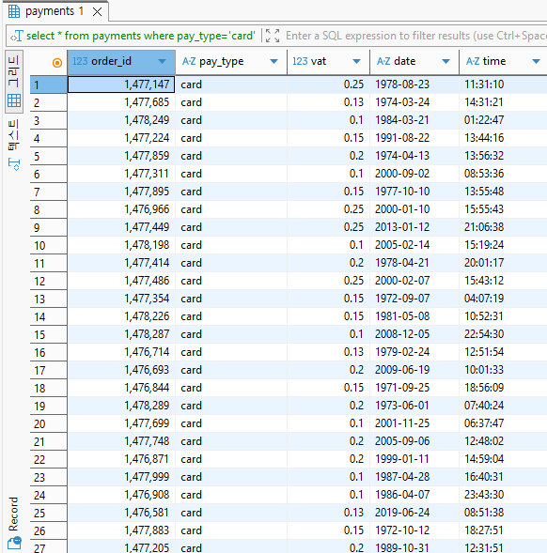547x553 pixels.
Task: Select time cell 23:43:30
Action: pos(503,495)
